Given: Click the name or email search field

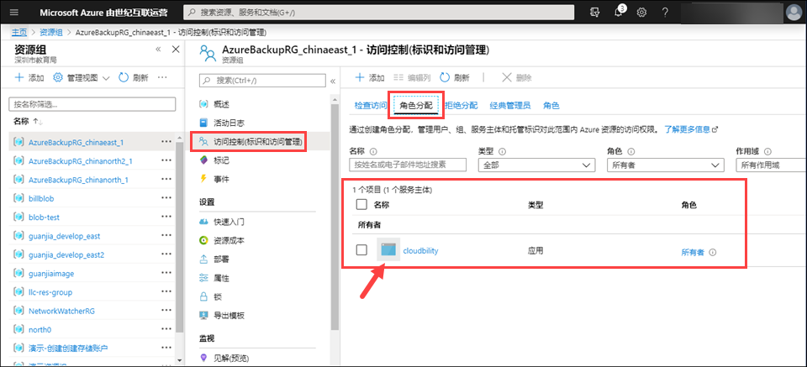Looking at the screenshot, I should point(408,165).
